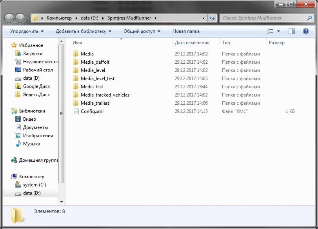This screenshot has height=229, width=318.
Task: Select Яндекс.Диск in the sidebar
Action: click(36, 95)
